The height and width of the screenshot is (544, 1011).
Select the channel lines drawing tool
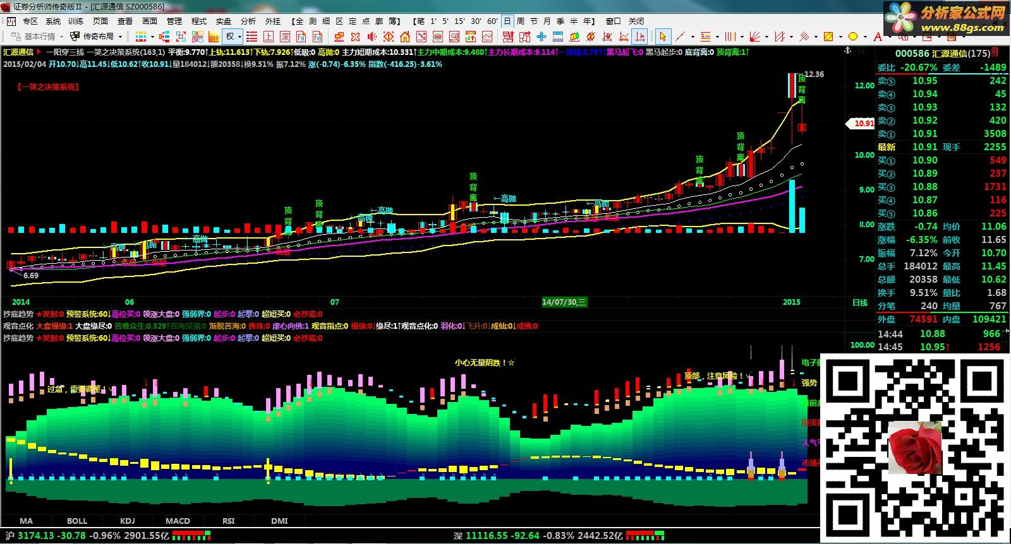(x=780, y=37)
